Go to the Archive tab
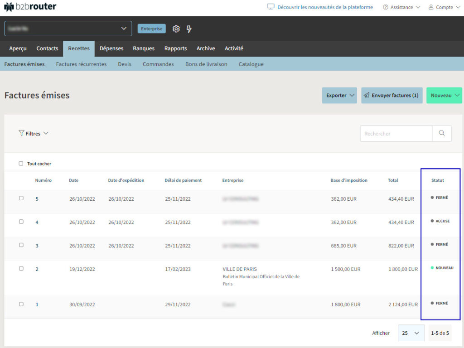The width and height of the screenshot is (464, 348). click(206, 48)
